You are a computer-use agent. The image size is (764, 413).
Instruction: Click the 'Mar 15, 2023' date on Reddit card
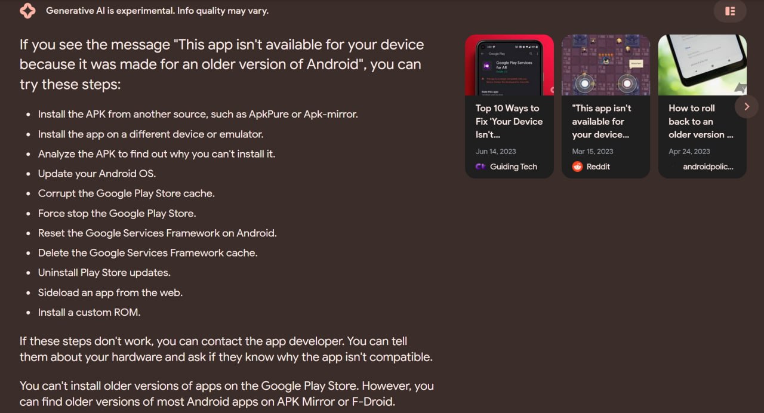coord(593,151)
